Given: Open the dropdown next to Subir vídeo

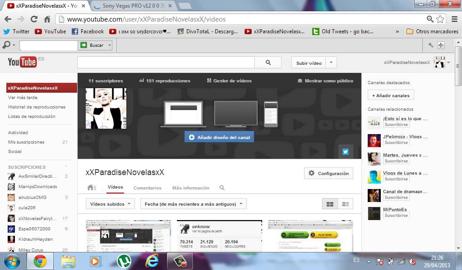Looking at the screenshot, I should [331, 63].
